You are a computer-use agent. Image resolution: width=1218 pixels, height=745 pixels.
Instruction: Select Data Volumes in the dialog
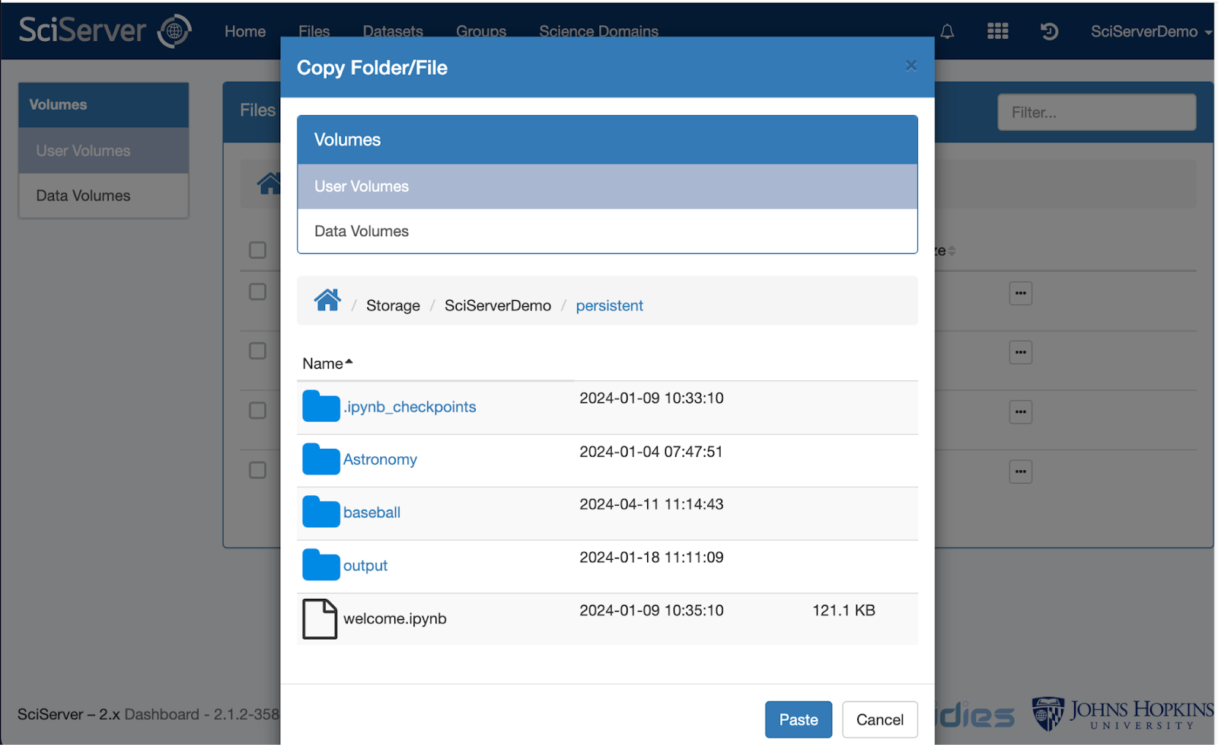[x=607, y=231]
